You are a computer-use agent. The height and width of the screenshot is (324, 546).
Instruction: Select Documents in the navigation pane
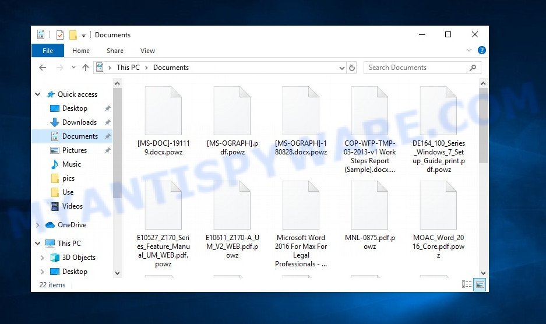point(80,136)
